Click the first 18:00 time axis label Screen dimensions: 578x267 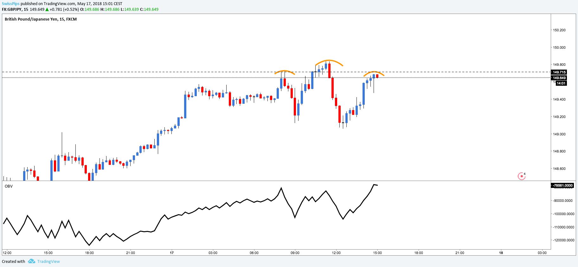[89, 253]
